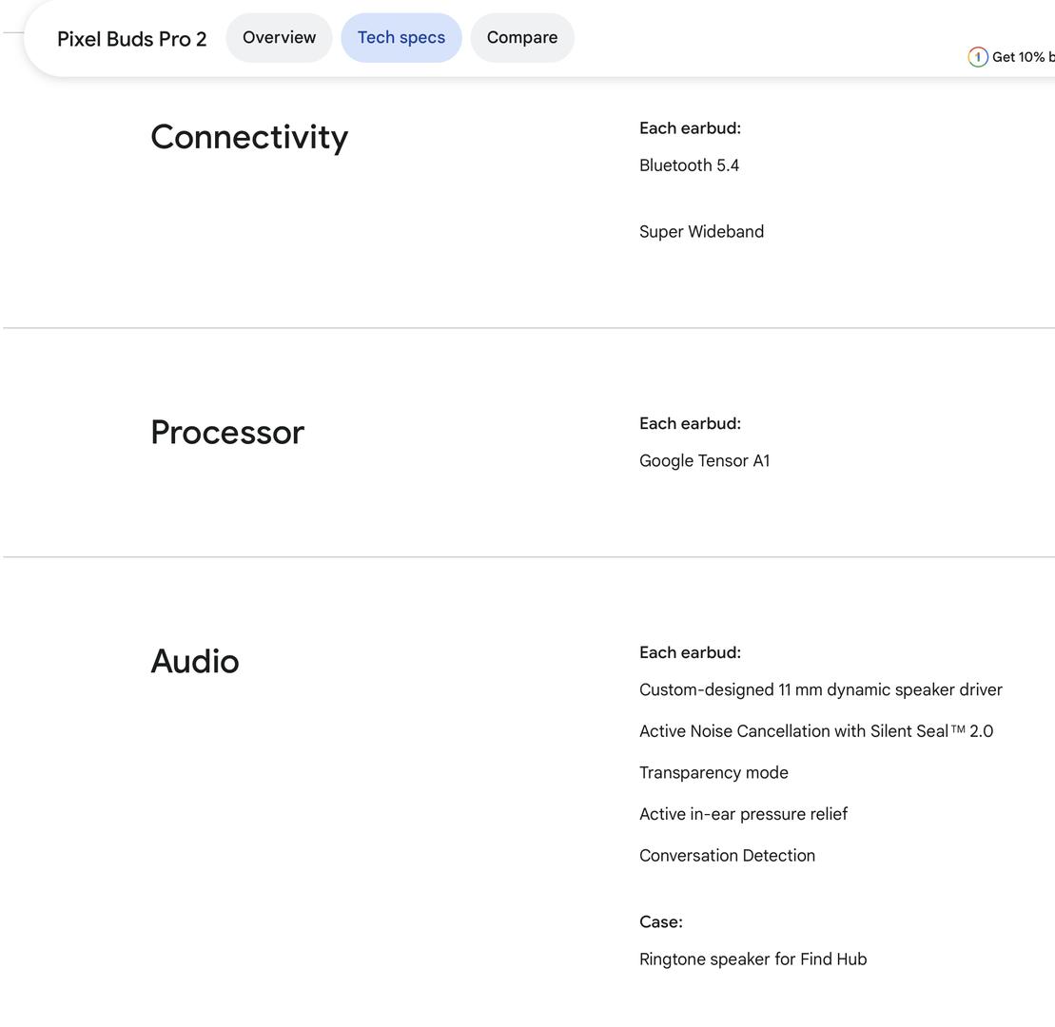Select the Tech specs tab
This screenshot has width=1055, height=1027.
tap(401, 38)
